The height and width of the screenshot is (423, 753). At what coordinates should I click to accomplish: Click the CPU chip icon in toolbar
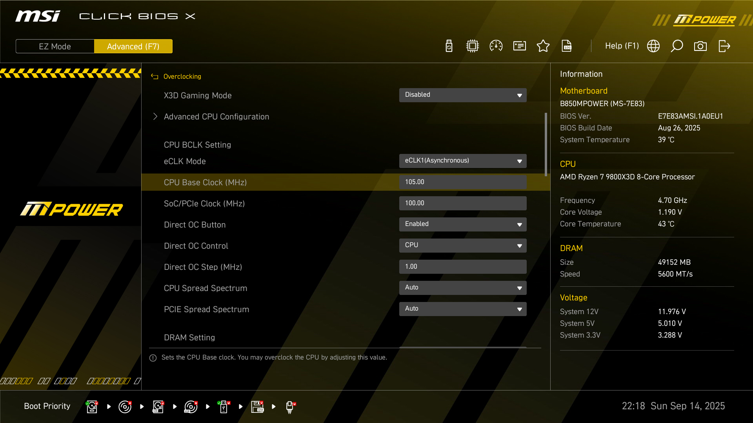(473, 46)
